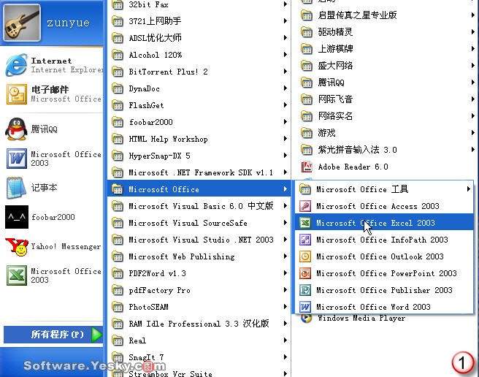Screen dimensions: 479x377
Task: Click the Adobe Reader 6.0 icon
Action: point(307,167)
